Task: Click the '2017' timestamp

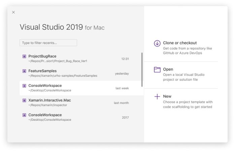Action: click(x=126, y=117)
